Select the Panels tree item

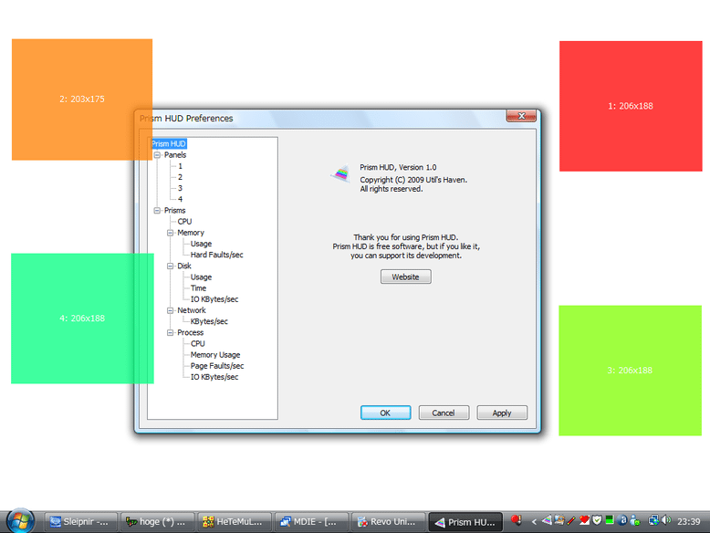pos(175,155)
